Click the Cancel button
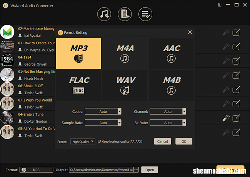The width and height of the screenshot is (250, 177). (x=162, y=142)
